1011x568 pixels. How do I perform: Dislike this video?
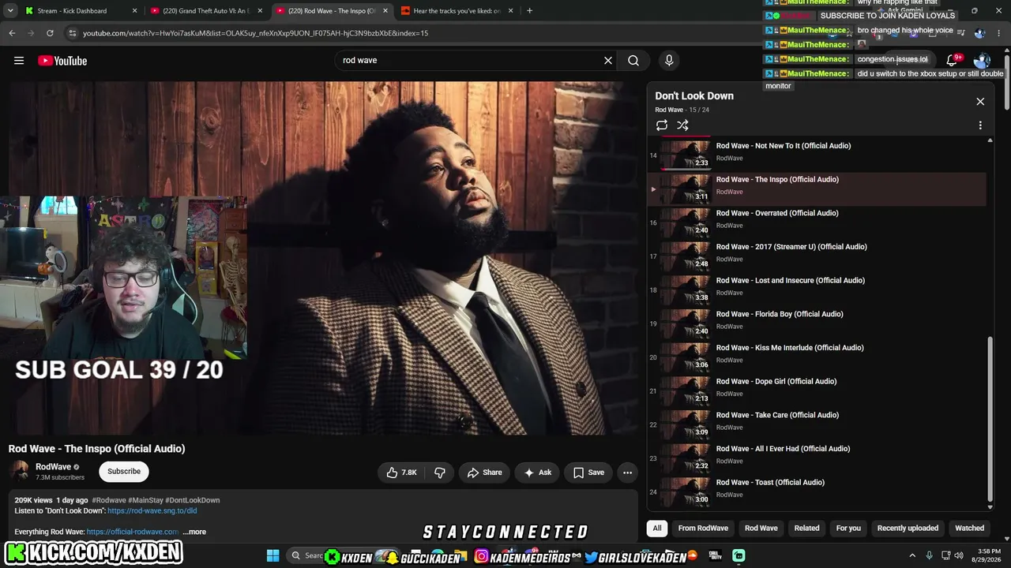(440, 473)
